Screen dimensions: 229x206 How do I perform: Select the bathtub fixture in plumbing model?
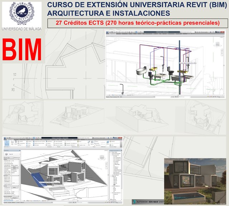click(x=141, y=71)
